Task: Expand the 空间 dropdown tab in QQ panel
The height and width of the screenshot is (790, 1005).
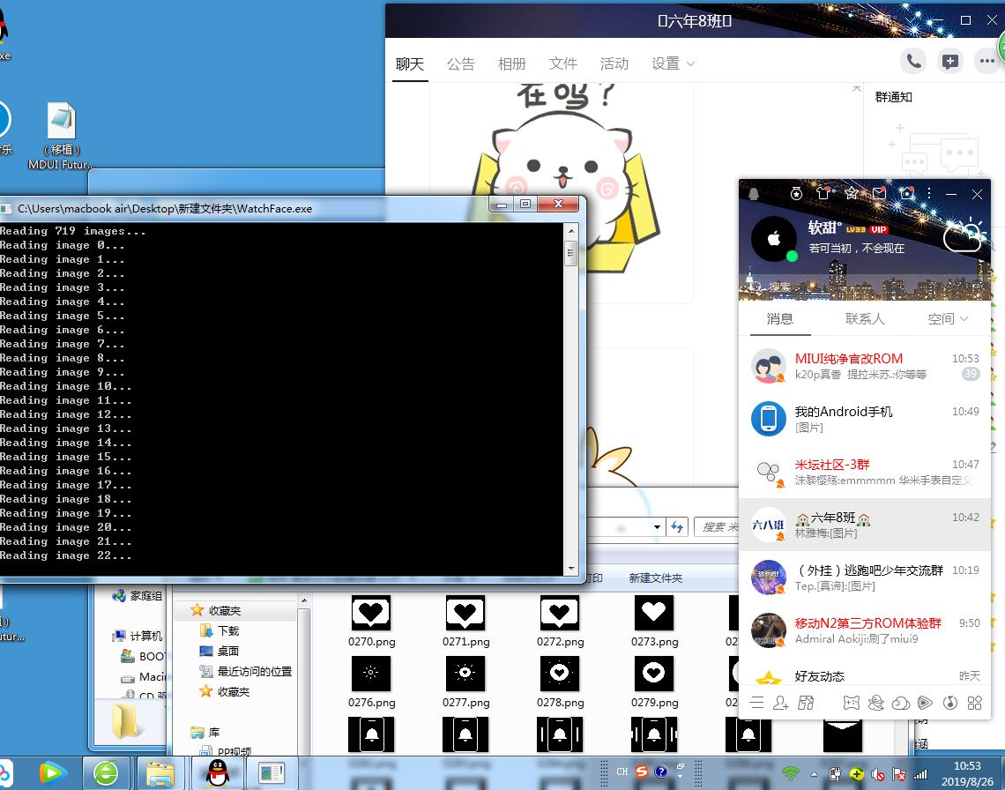Action: 948,318
